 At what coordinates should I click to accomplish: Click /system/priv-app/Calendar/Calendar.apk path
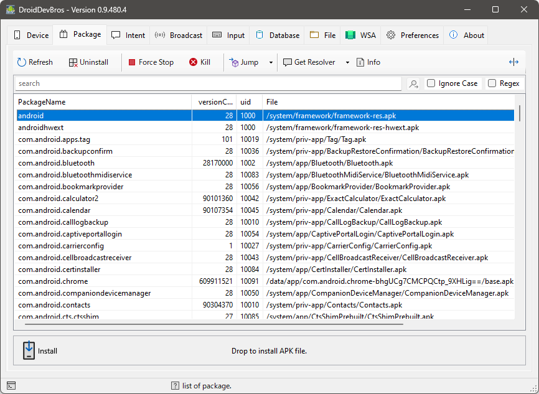pyautogui.click(x=334, y=210)
